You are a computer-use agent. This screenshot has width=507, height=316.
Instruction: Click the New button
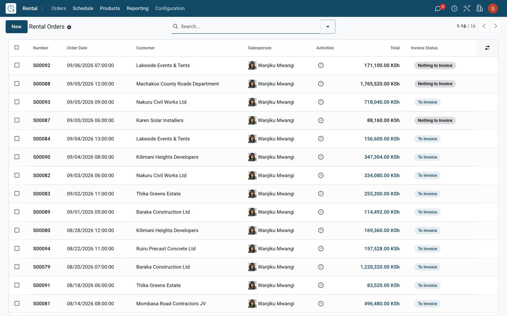point(16,27)
